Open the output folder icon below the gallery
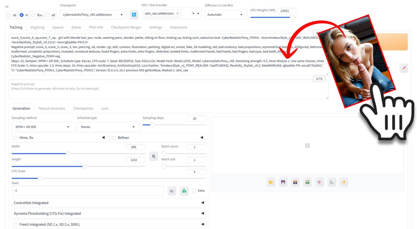 [x=271, y=182]
